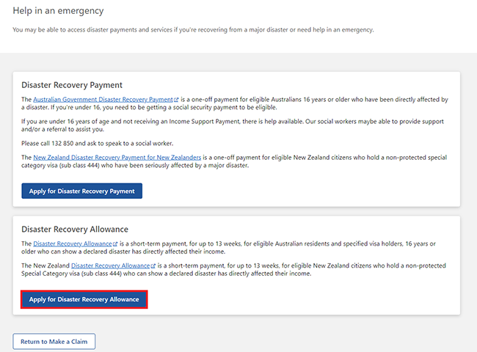Go back via Return to Make a Claim
This screenshot has height=352, width=477.
tap(54, 341)
